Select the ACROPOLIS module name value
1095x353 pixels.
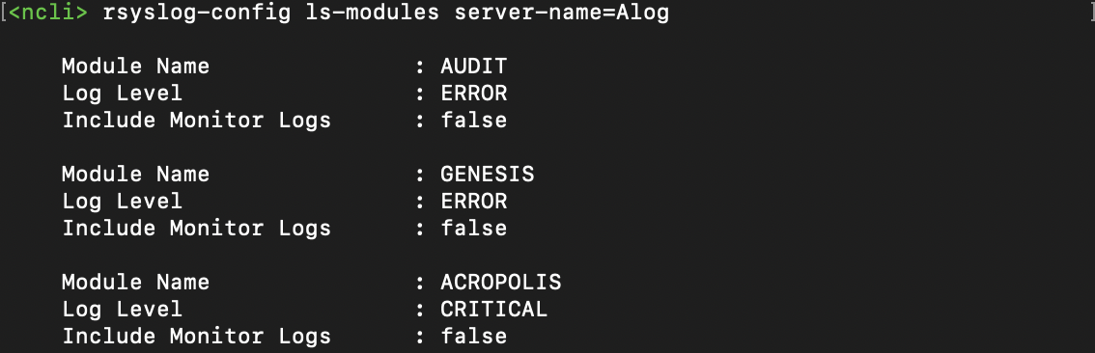tap(501, 282)
